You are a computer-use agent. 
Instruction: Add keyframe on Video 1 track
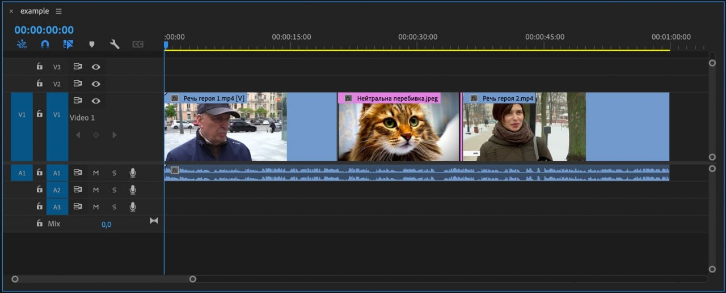[x=96, y=135]
